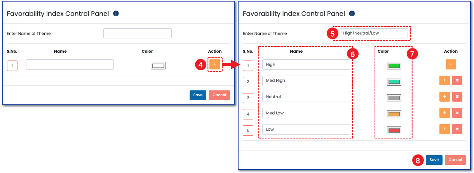Click Cancel in the High/Neutral/Low panel
This screenshot has width=474, height=173.
tap(455, 160)
